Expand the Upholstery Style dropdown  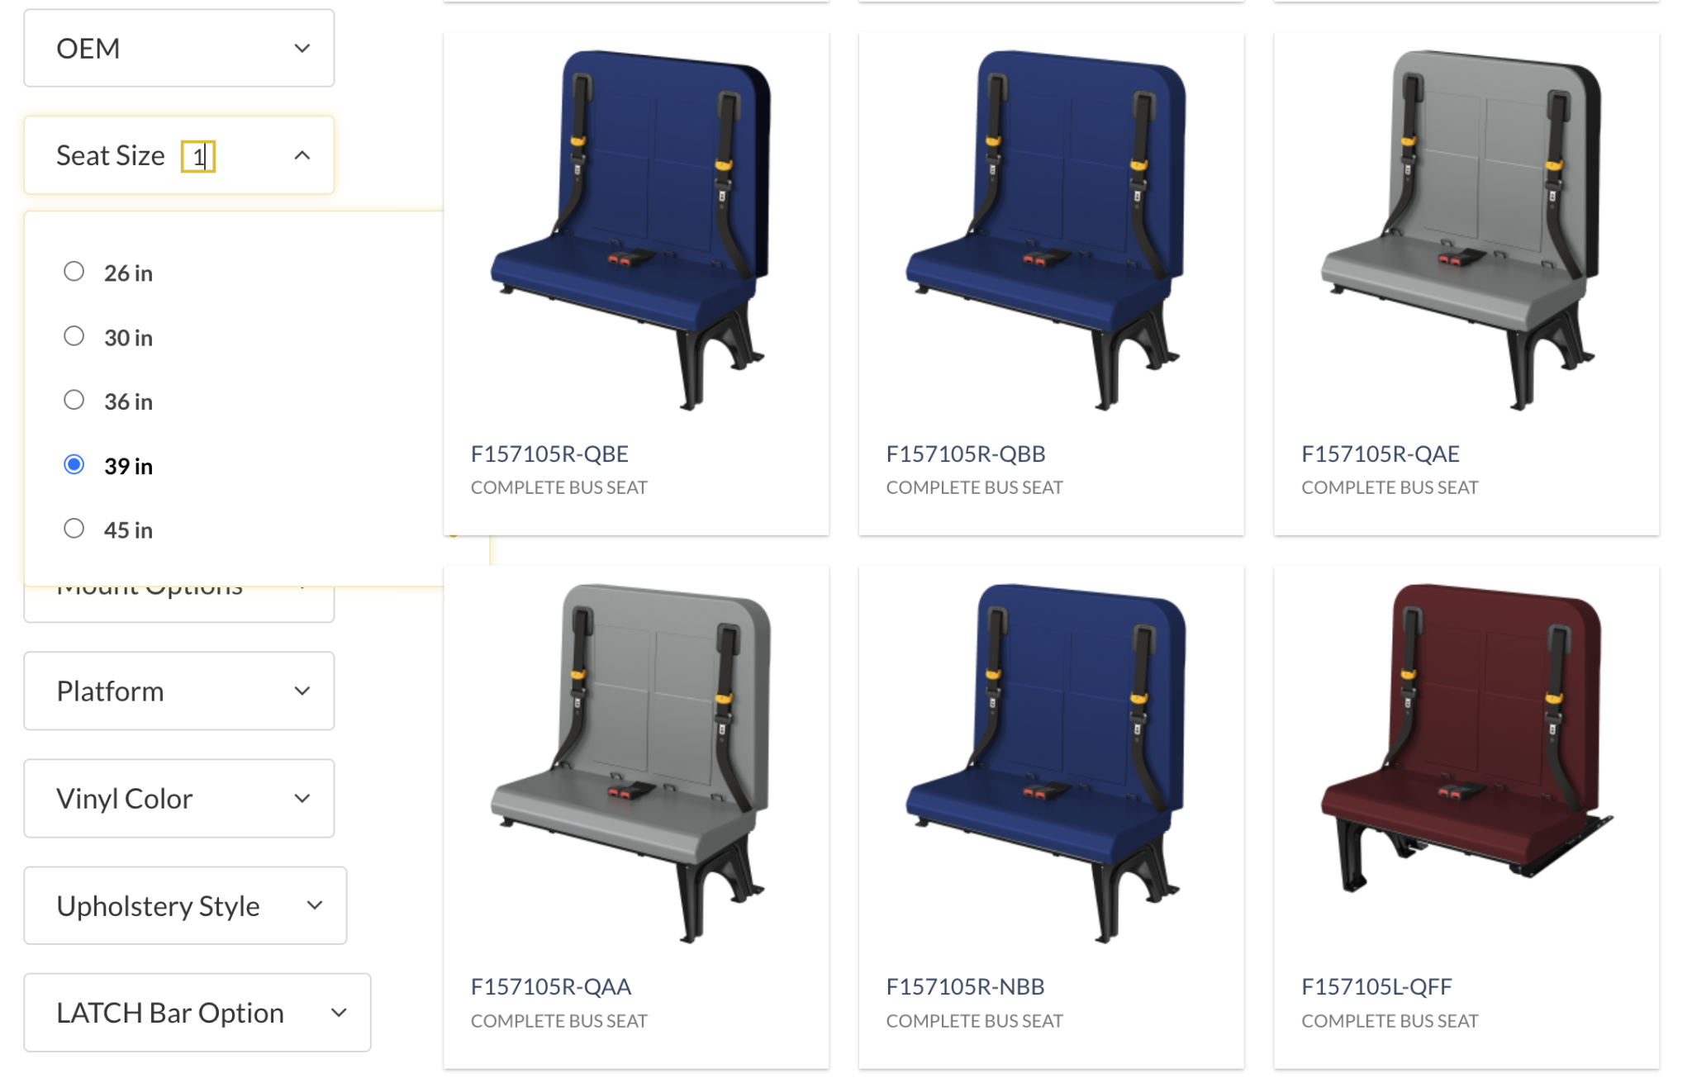pyautogui.click(x=185, y=905)
